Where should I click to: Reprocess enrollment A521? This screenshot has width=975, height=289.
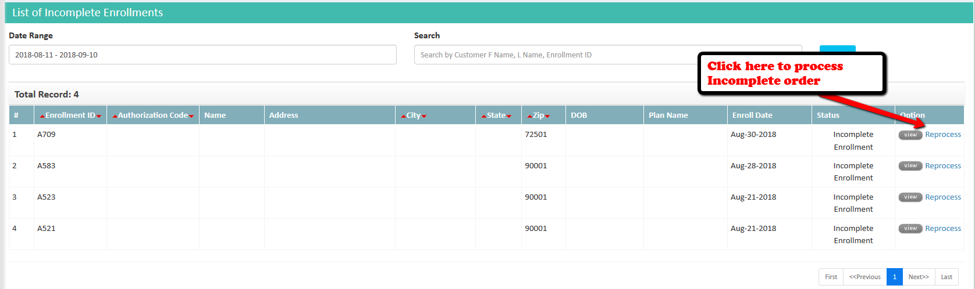pos(943,229)
